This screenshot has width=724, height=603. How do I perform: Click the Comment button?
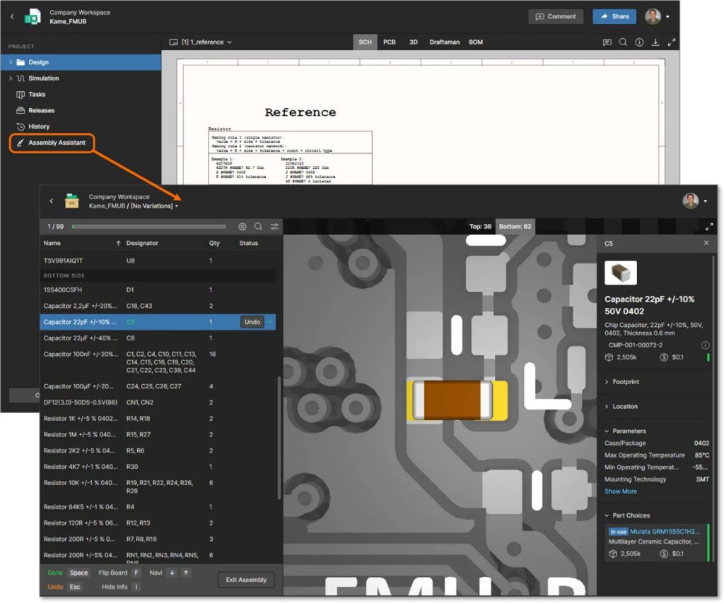tap(556, 17)
